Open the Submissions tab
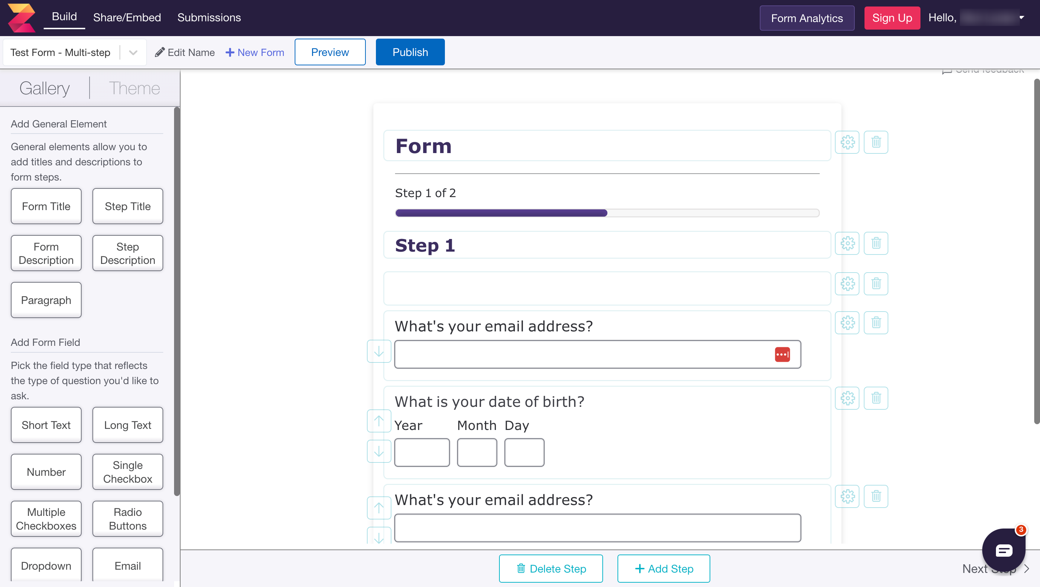Image resolution: width=1040 pixels, height=587 pixels. (209, 18)
